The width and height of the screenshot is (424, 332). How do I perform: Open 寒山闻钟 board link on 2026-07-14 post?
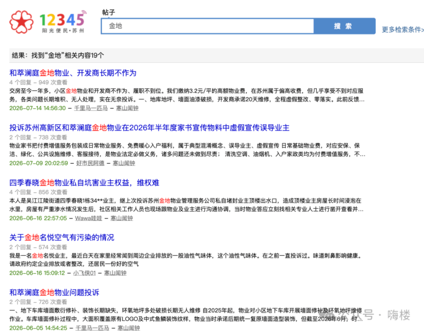[x=127, y=108]
